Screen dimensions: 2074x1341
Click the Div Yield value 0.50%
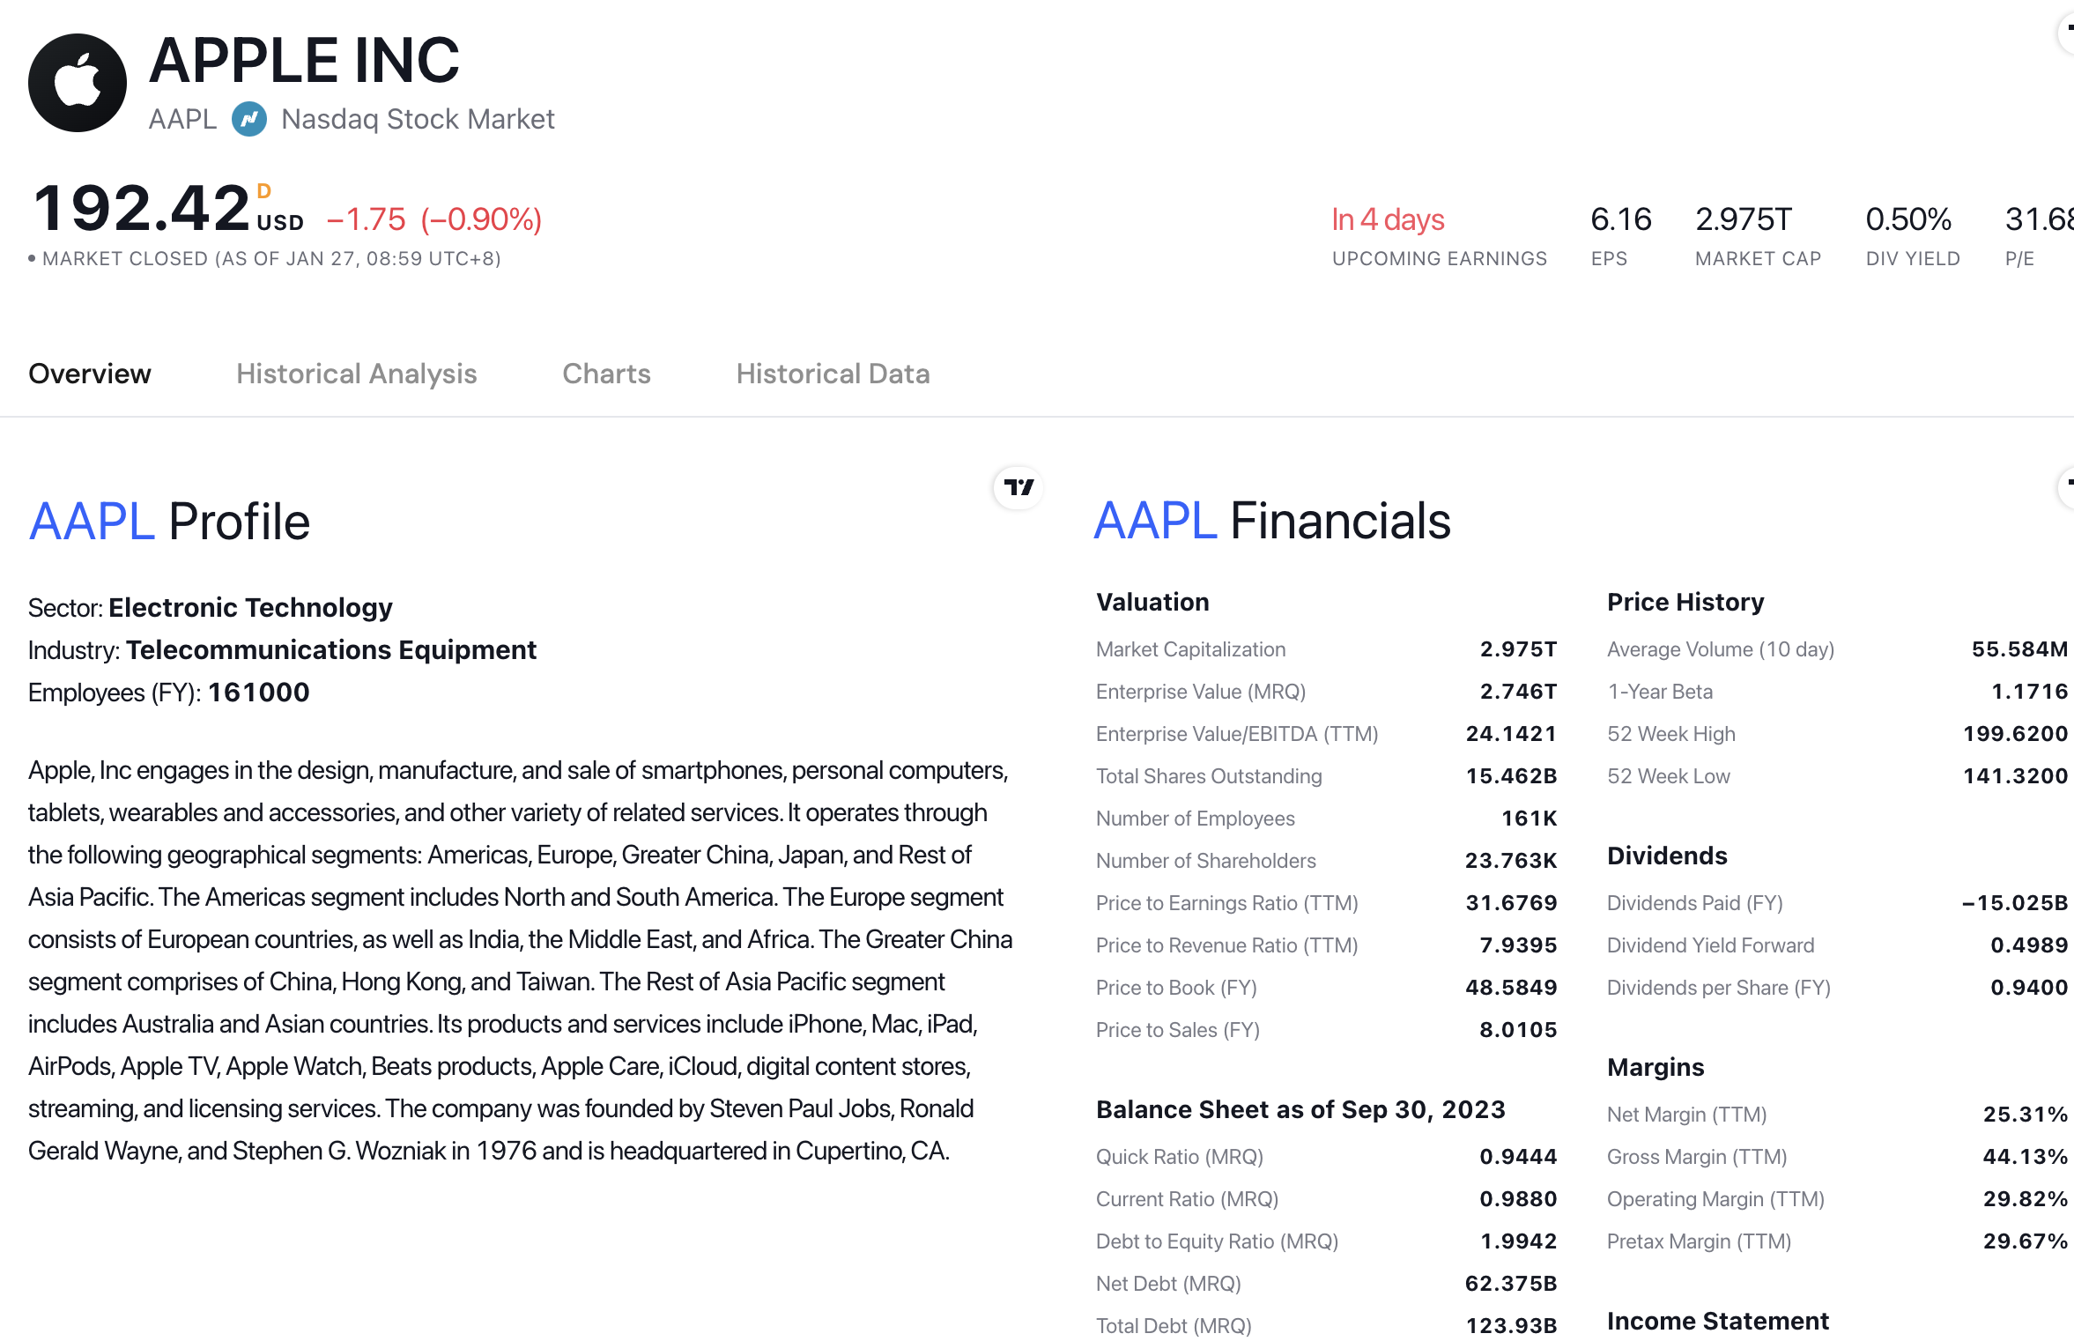point(1908,219)
